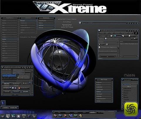This screenshot has width=141, height=119.
Task: Open the dropdown arrow right of the Unselected tab
Action: point(30,83)
